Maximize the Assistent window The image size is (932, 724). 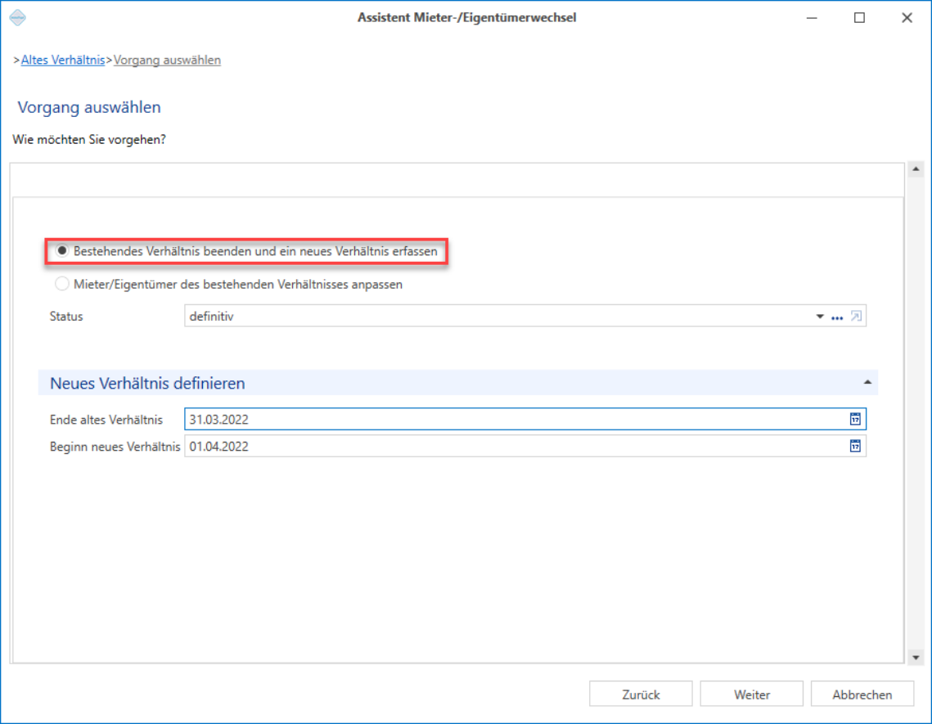tap(859, 18)
